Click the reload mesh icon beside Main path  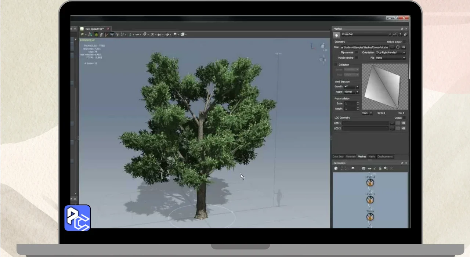398,47
